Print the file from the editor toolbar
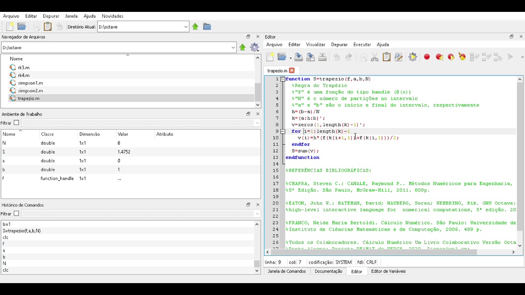The image size is (525, 295). 322,57
